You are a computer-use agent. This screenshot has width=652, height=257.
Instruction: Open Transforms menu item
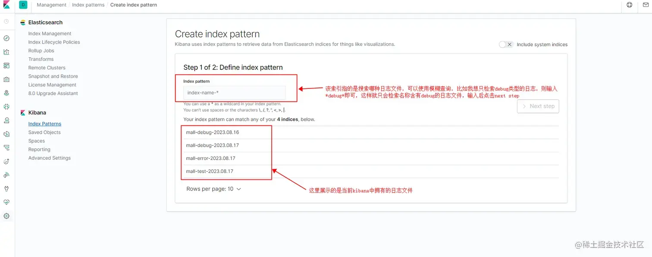coord(41,59)
